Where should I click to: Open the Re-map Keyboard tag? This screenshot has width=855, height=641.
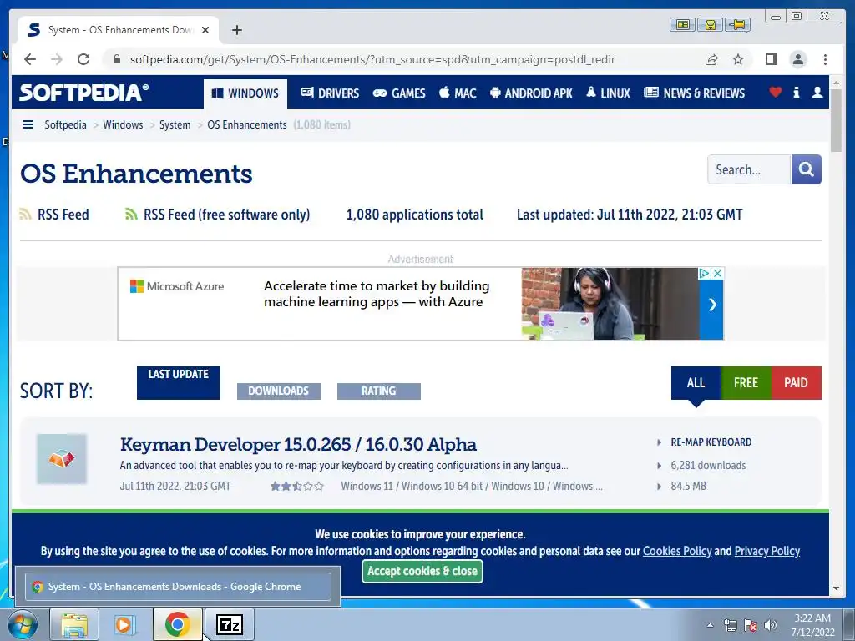click(711, 442)
